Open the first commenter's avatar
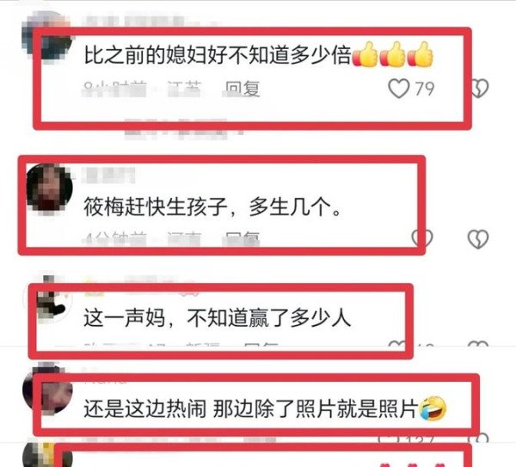Viewport: 516px width, 467px height. 46,35
